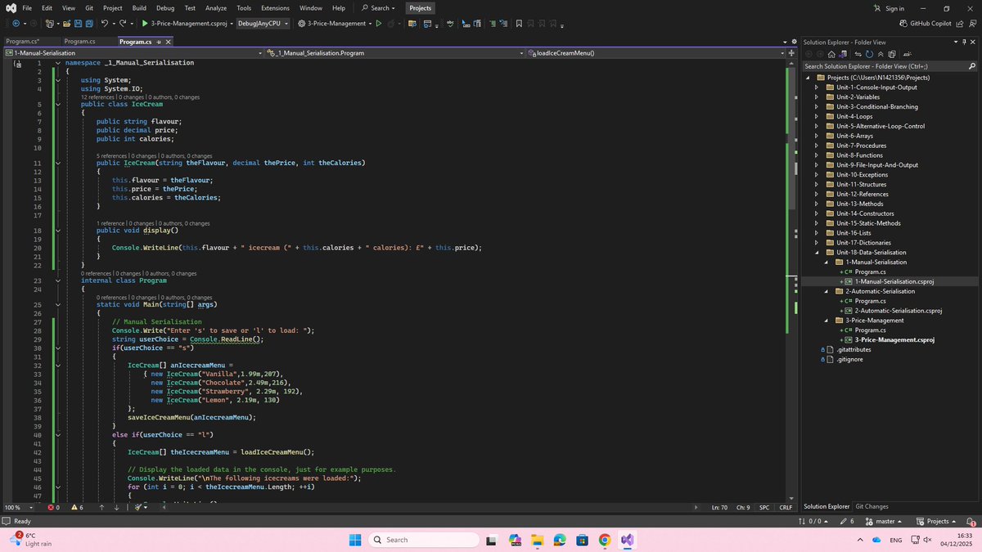Click the Save All icon in the toolbar

[x=88, y=23]
